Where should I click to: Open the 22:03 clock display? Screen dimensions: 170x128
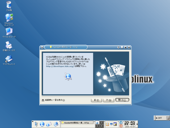pos(130,123)
